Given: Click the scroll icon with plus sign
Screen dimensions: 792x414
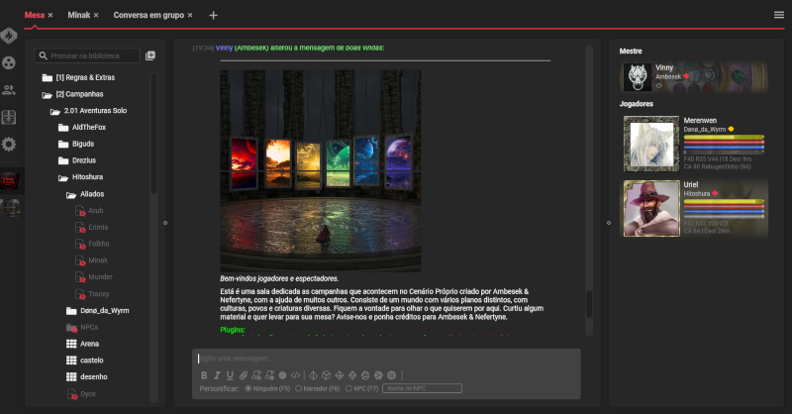Looking at the screenshot, I should point(256,375).
